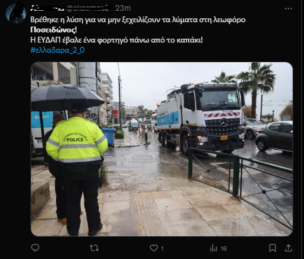Click the first line of tweet text
This screenshot has width=304, height=259.
138,20
